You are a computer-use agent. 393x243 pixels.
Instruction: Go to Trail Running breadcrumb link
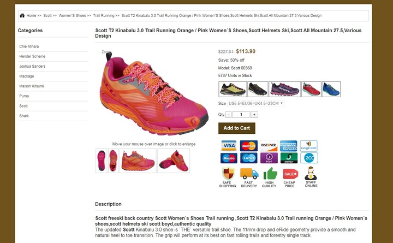coord(104,15)
